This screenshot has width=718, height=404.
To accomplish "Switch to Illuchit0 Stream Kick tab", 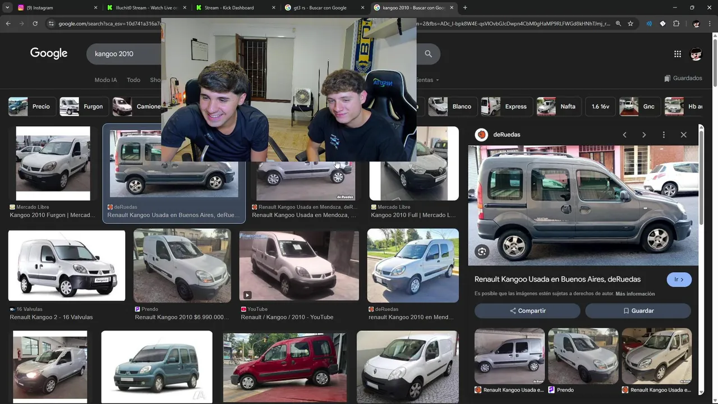I will (146, 8).
